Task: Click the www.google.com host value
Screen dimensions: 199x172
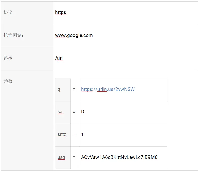Action: coord(74,35)
